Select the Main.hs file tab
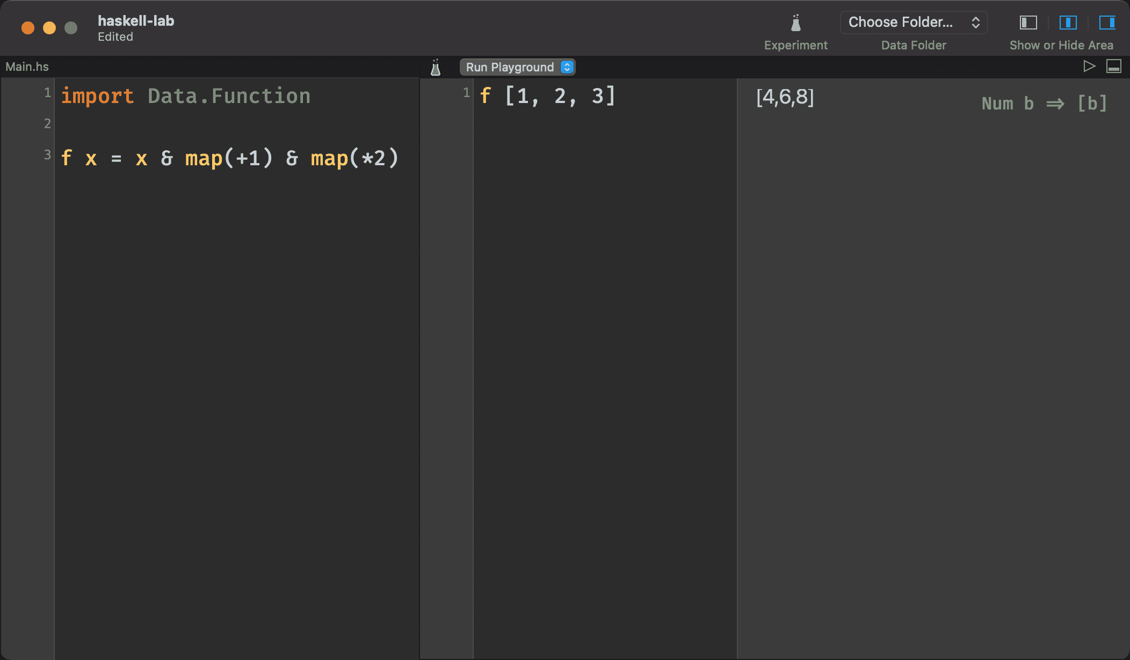Screen dimensions: 1130x660 pos(27,67)
